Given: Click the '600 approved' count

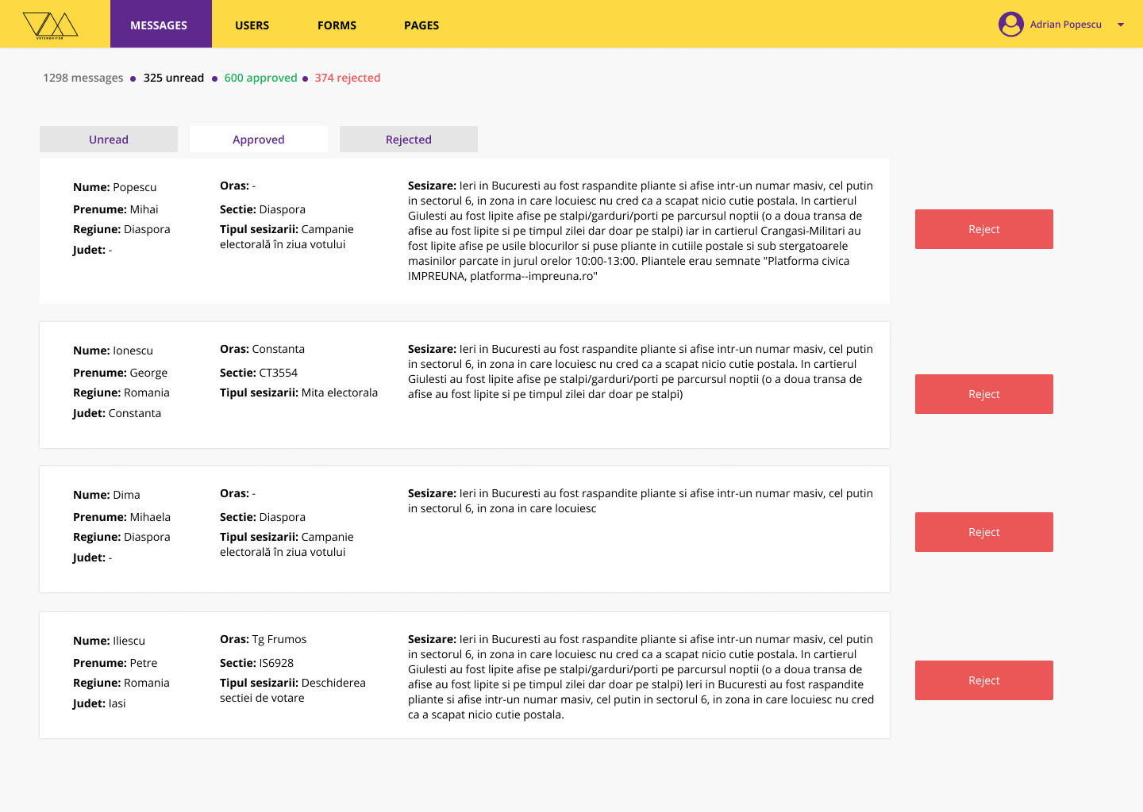Looking at the screenshot, I should (x=261, y=78).
